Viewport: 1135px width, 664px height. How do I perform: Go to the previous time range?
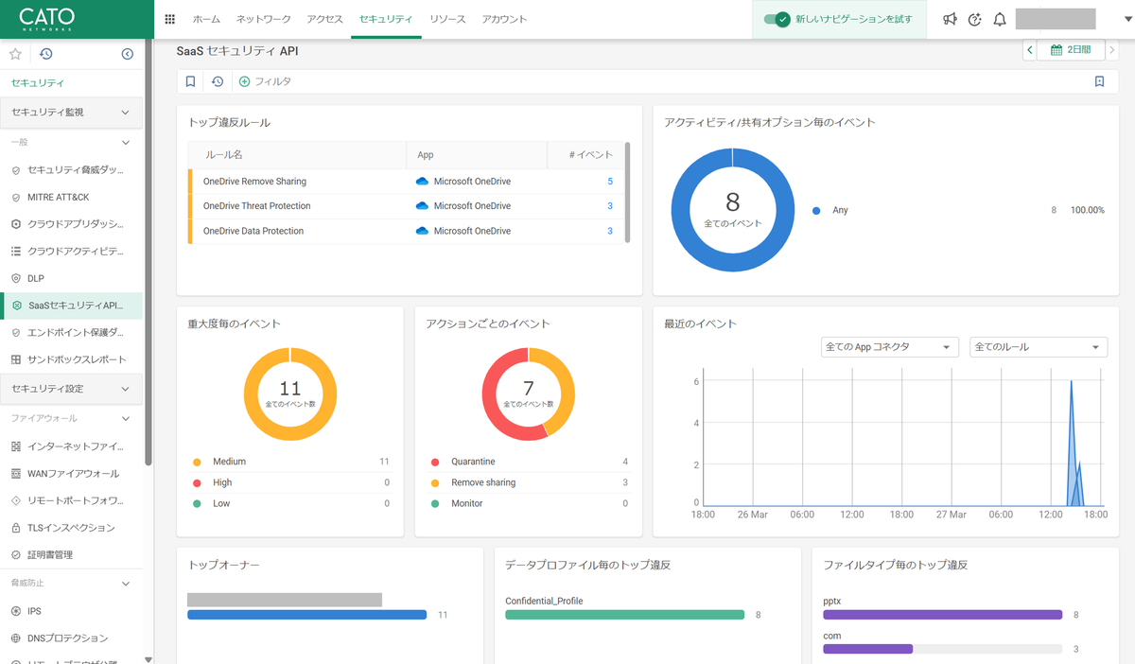[x=1029, y=50]
